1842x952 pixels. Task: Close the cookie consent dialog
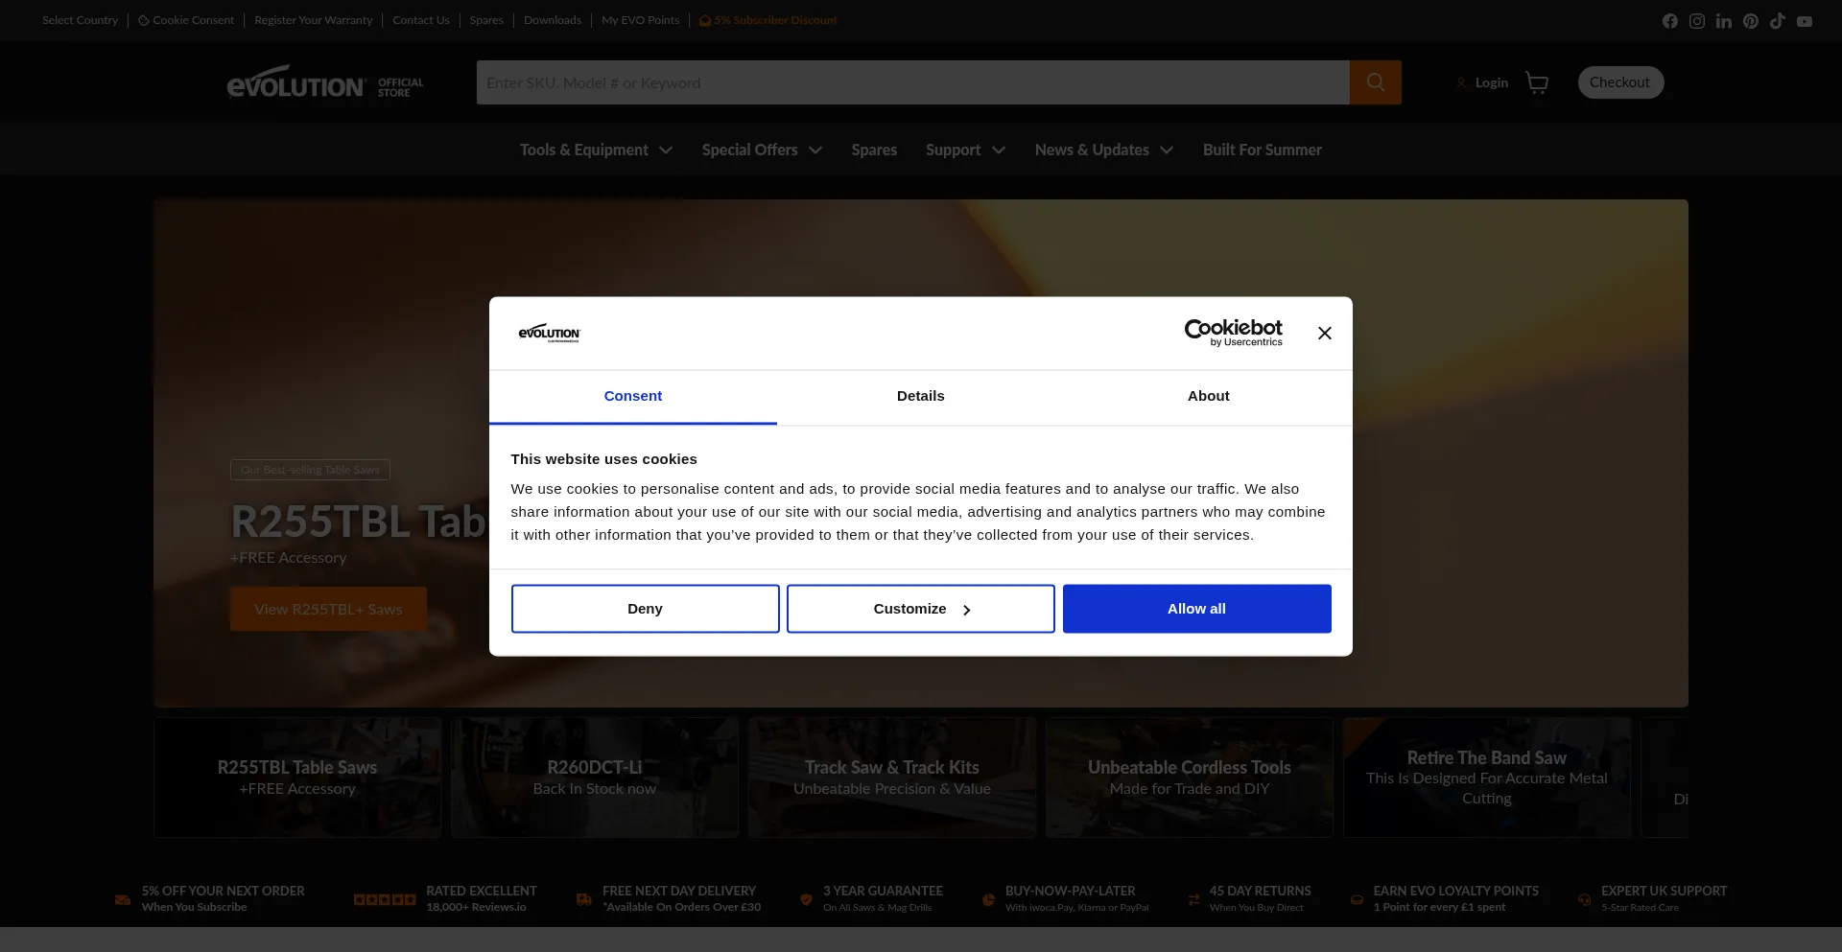click(1325, 333)
